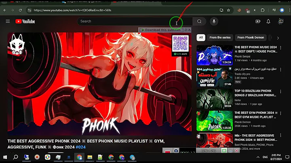Image resolution: width=291 pixels, height=163 pixels.
Task: Bookmark this page with the star icon
Action: pos(228,10)
